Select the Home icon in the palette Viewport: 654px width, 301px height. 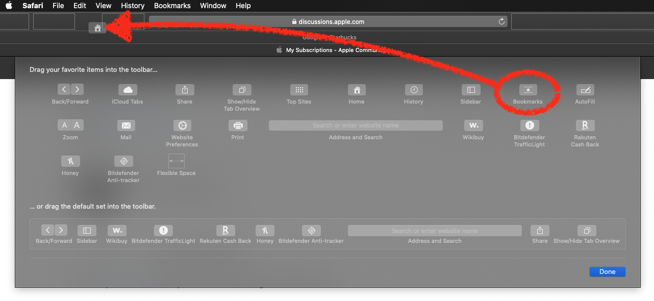coord(357,90)
